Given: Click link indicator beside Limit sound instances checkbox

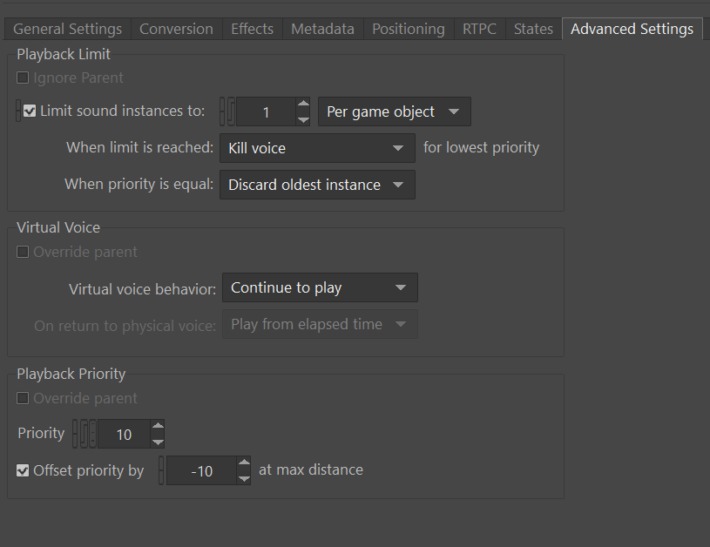Looking at the screenshot, I should 18,111.
